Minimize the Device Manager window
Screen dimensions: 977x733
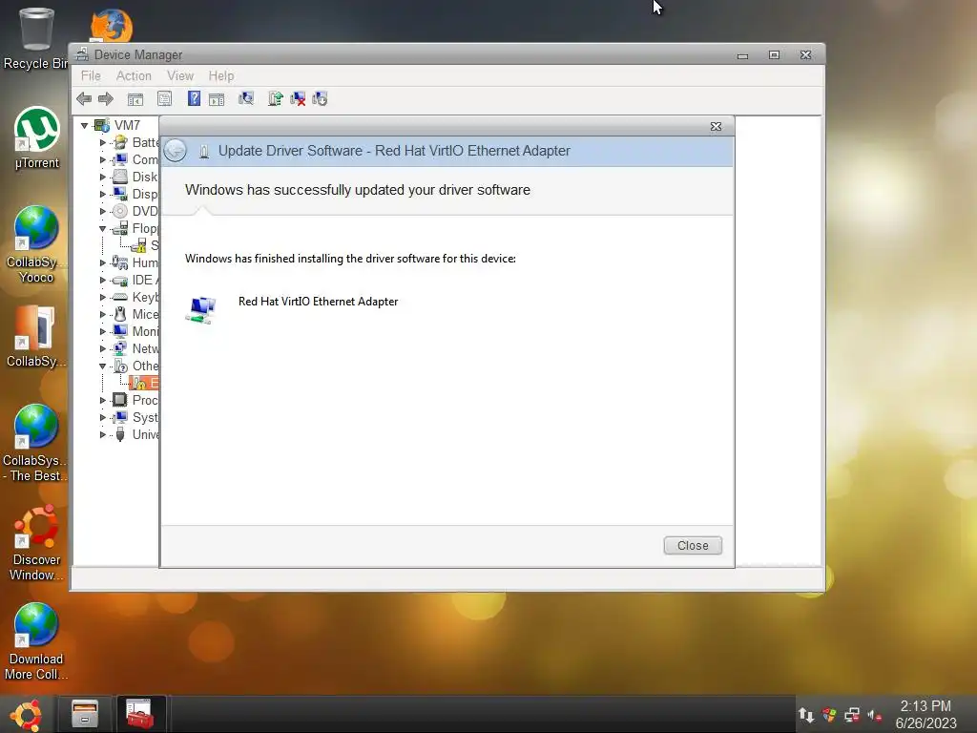[742, 55]
